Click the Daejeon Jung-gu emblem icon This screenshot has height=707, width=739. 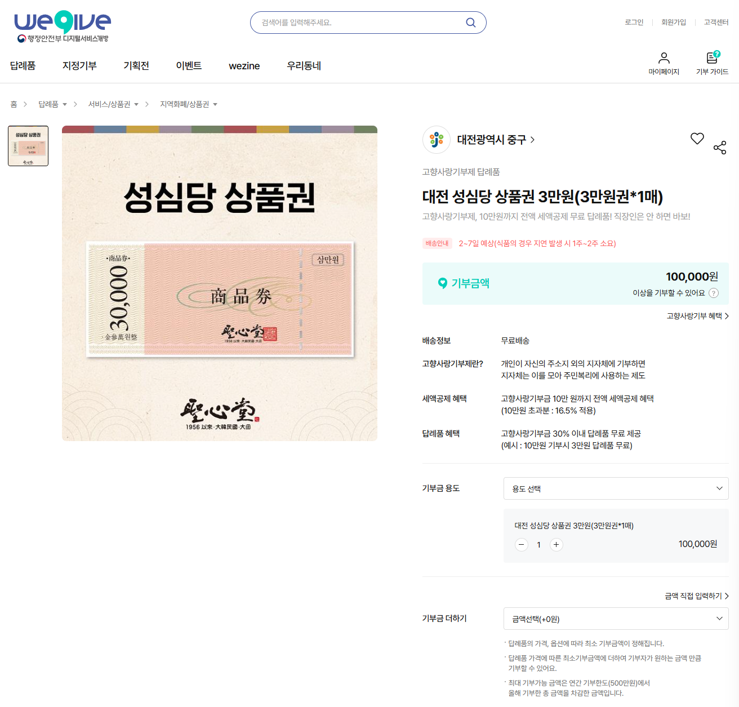[437, 140]
